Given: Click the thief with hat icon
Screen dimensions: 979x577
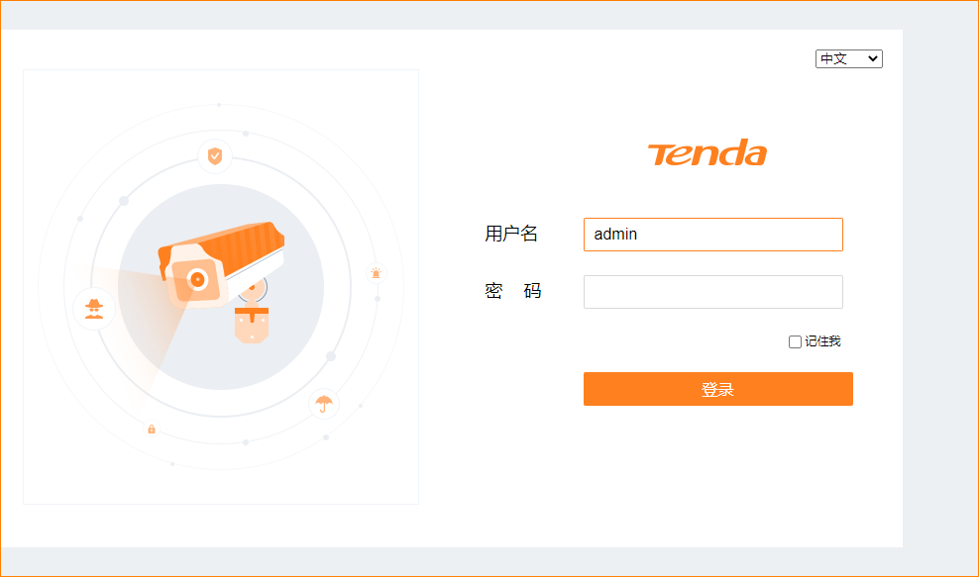Looking at the screenshot, I should [x=94, y=308].
